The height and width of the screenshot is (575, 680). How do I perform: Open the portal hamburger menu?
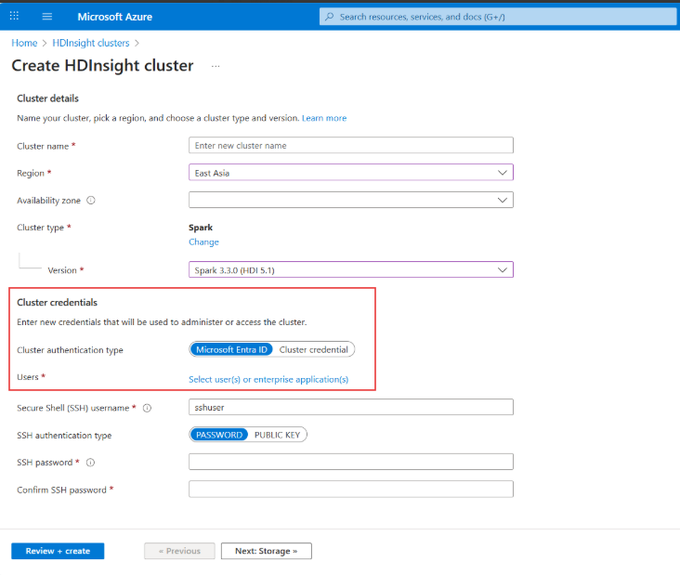(x=46, y=17)
